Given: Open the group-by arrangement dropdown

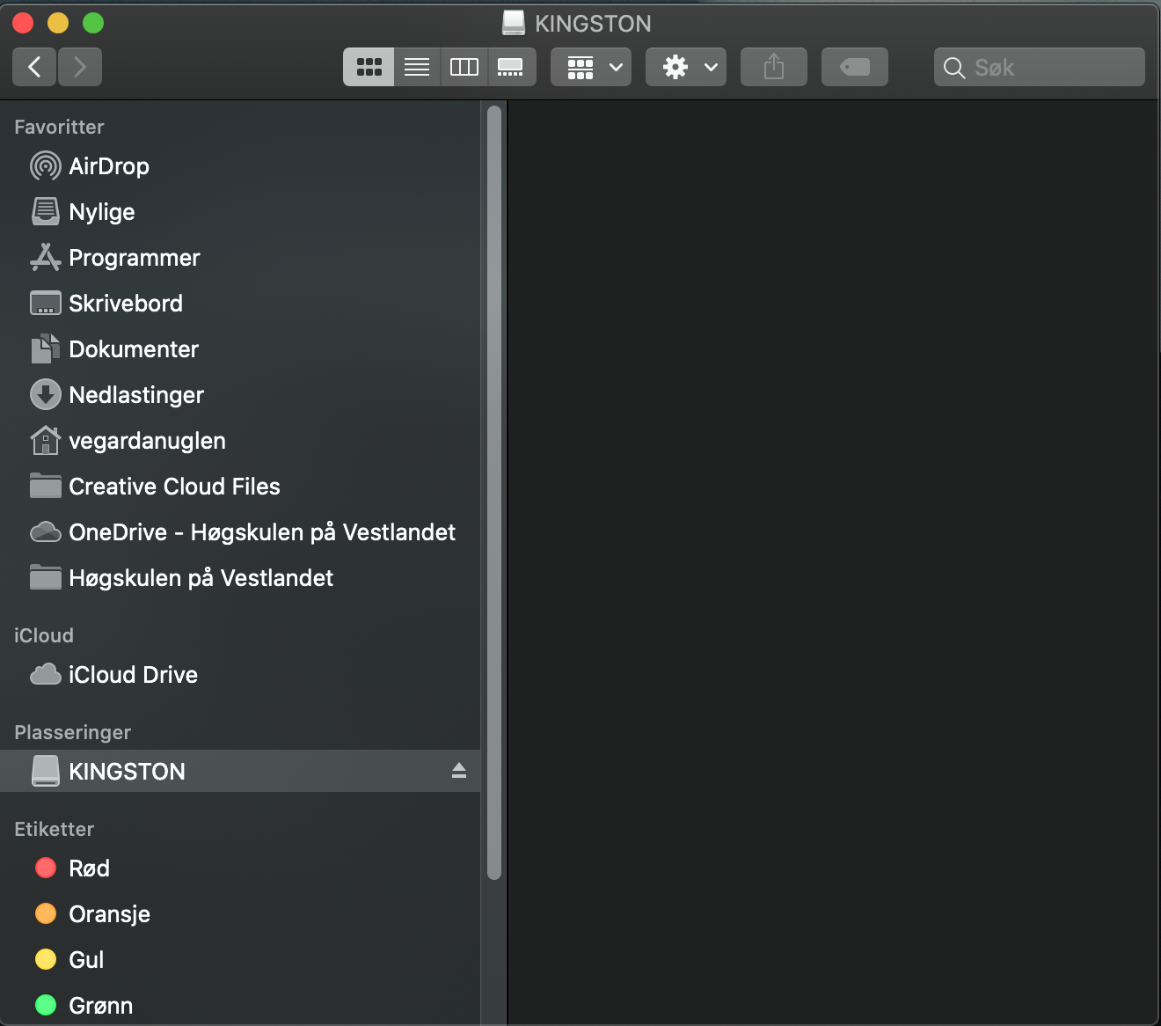Looking at the screenshot, I should pos(591,67).
